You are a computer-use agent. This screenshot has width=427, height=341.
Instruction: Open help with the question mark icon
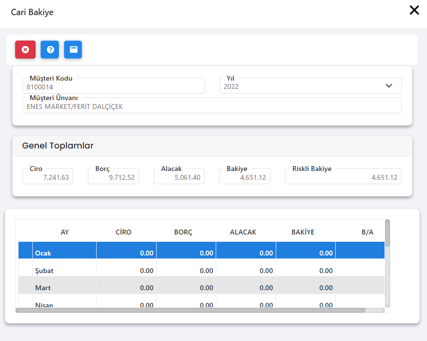[50, 50]
